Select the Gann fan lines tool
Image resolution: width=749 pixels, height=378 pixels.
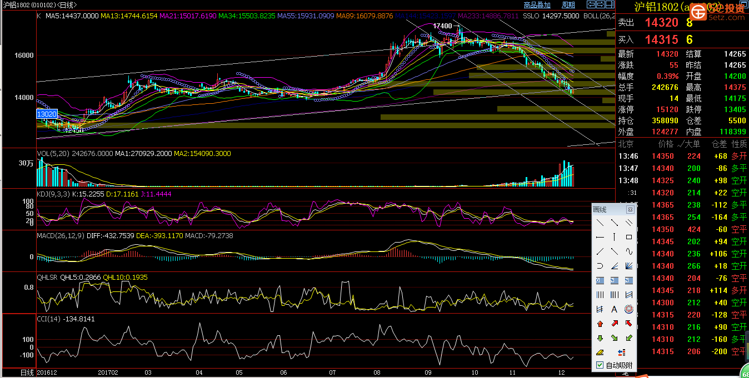[629, 266]
